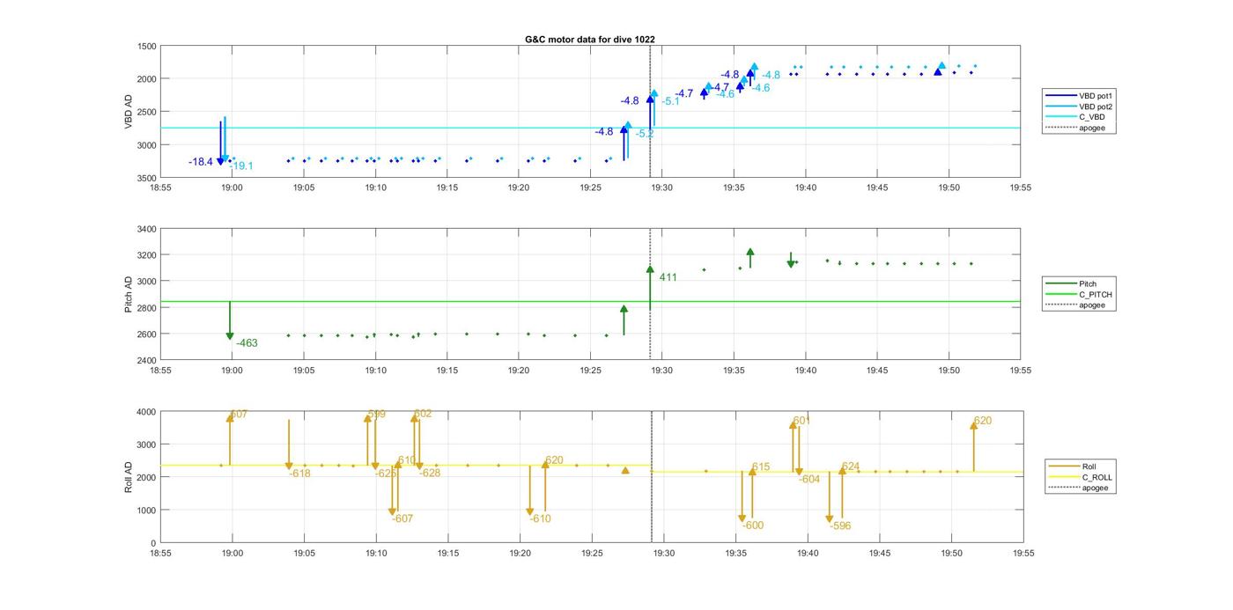
Task: Click the "4000" tick on the Roll axis
Action: (x=147, y=412)
